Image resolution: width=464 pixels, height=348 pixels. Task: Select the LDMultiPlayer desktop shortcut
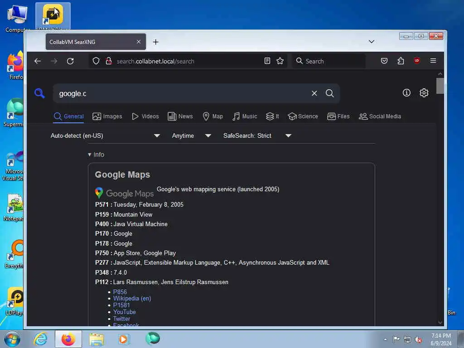click(x=53, y=16)
